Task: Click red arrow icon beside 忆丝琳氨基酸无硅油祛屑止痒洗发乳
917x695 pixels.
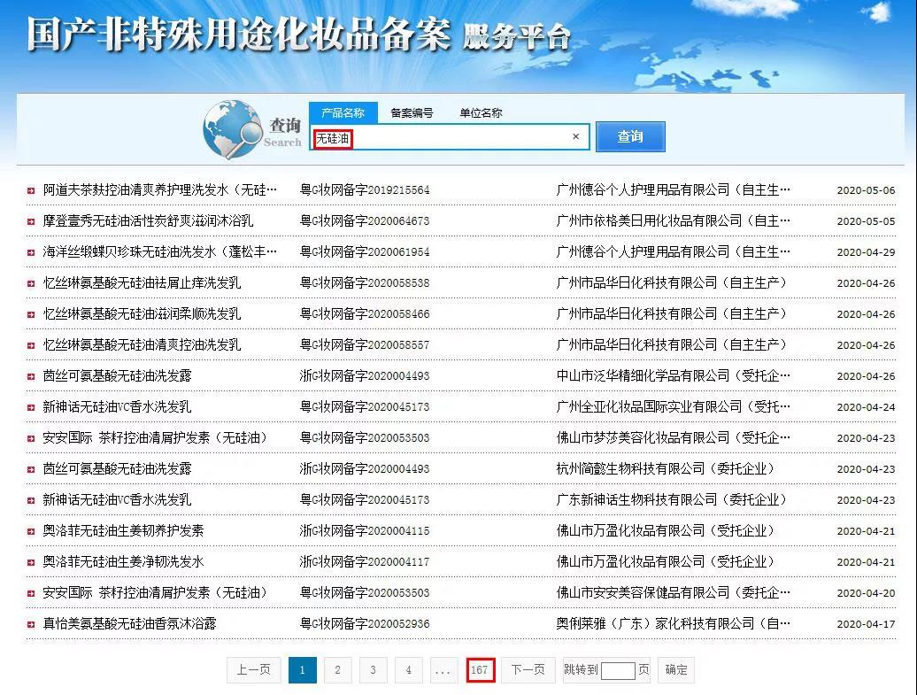Action: click(31, 283)
